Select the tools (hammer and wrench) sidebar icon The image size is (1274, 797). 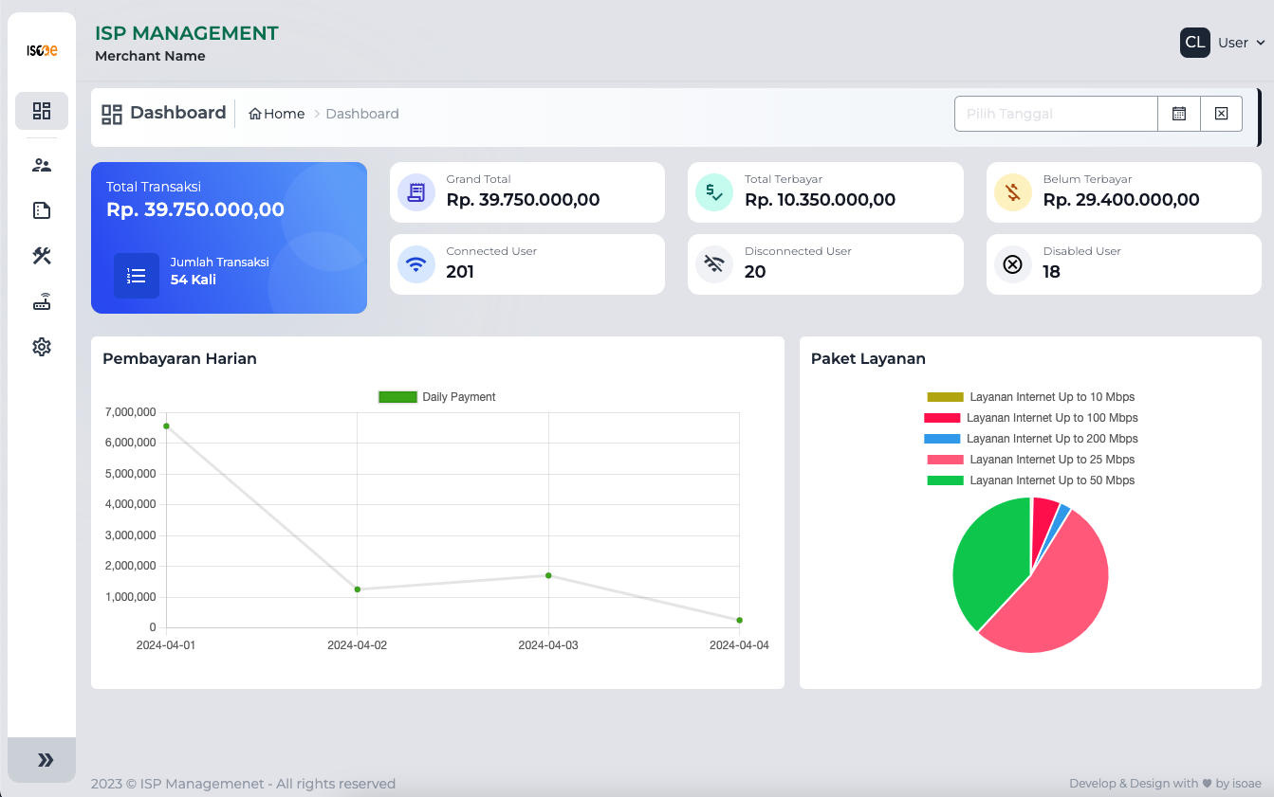pos(42,256)
